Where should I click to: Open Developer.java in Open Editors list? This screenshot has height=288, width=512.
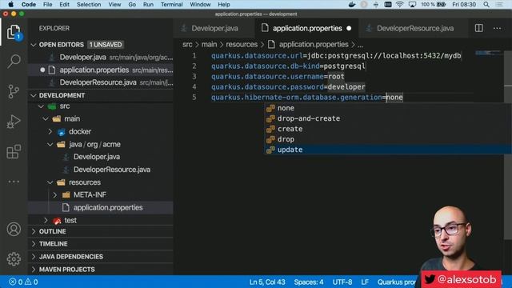(x=101, y=58)
